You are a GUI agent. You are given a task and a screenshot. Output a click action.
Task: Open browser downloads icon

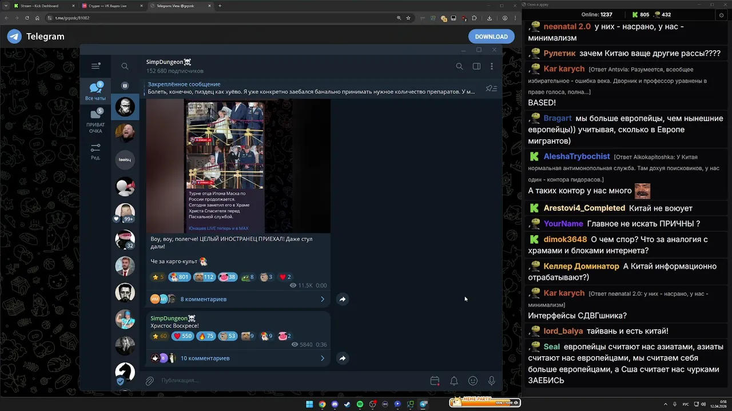[489, 18]
